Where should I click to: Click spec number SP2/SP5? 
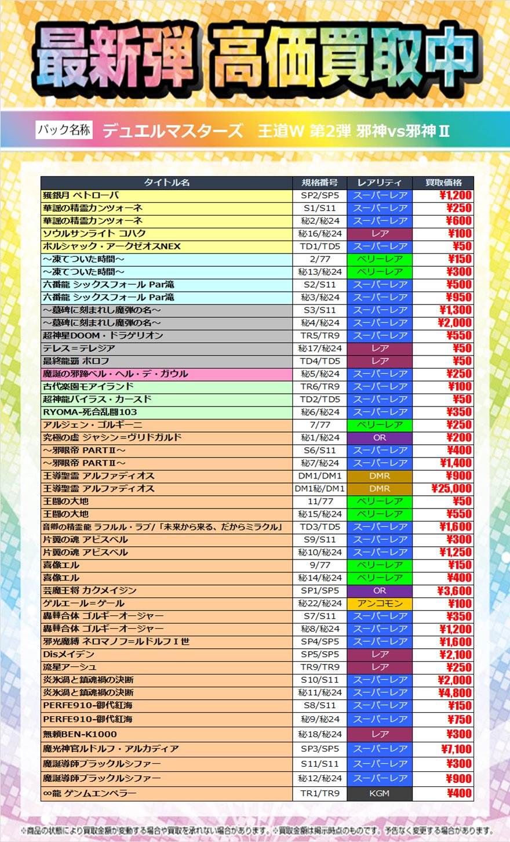tap(320, 195)
